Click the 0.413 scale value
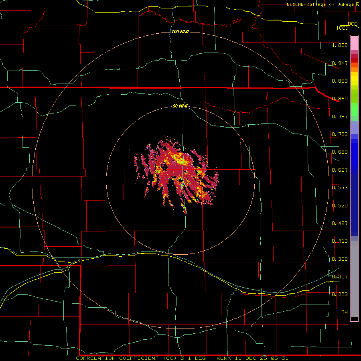361x361 pixels. coord(340,241)
